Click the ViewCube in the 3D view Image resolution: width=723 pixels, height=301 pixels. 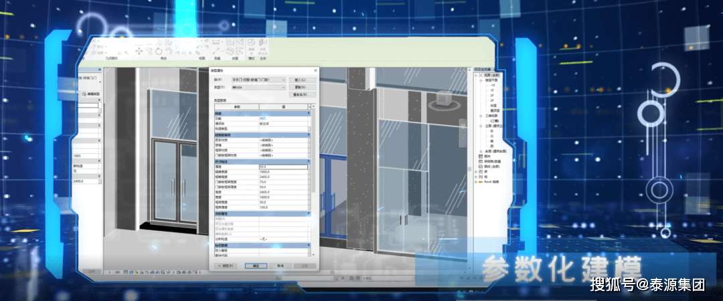click(441, 103)
